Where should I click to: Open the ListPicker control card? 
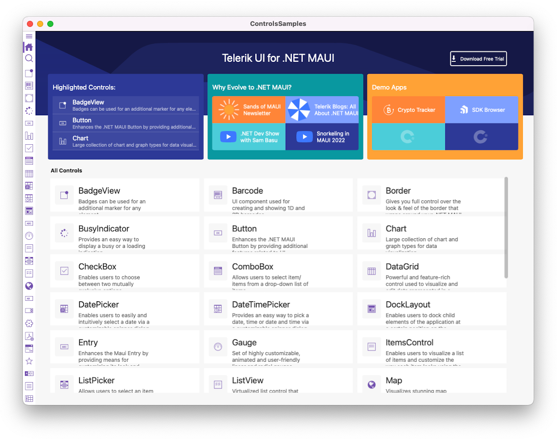(x=125, y=381)
